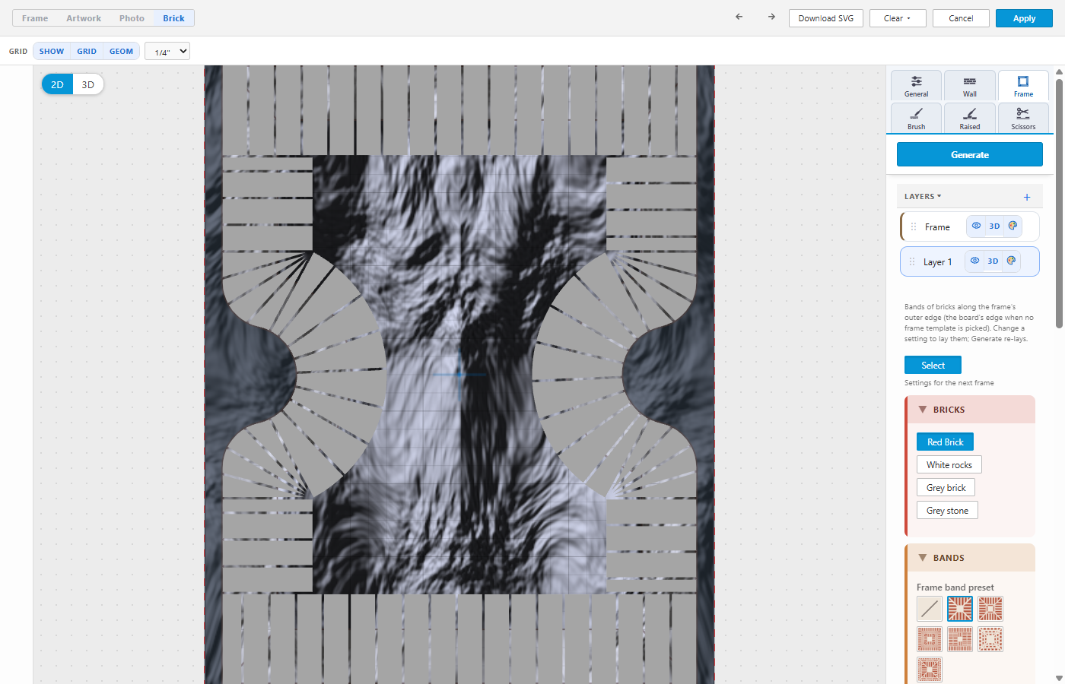Click the Apply button

1024,18
